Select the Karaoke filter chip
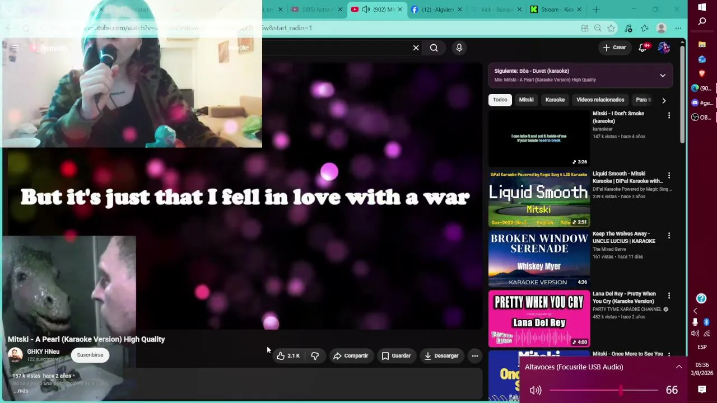This screenshot has width=717, height=403. 555,100
